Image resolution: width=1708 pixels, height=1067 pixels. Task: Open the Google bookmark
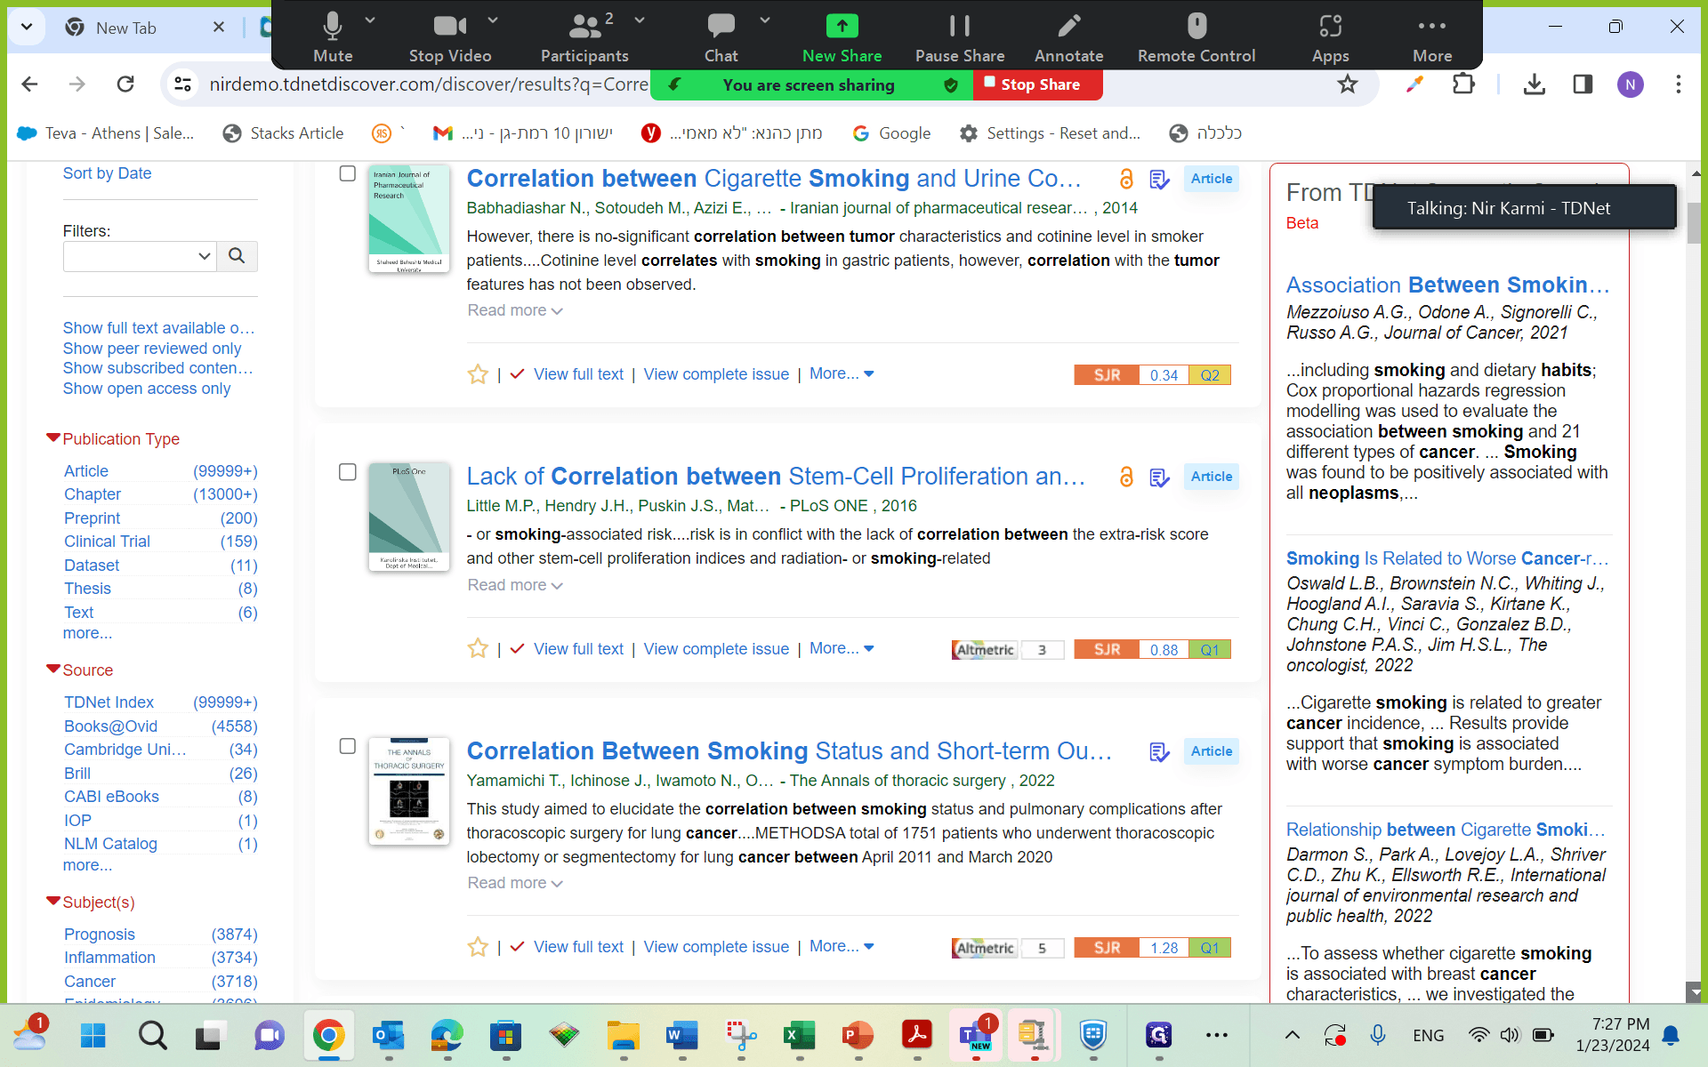(x=891, y=133)
